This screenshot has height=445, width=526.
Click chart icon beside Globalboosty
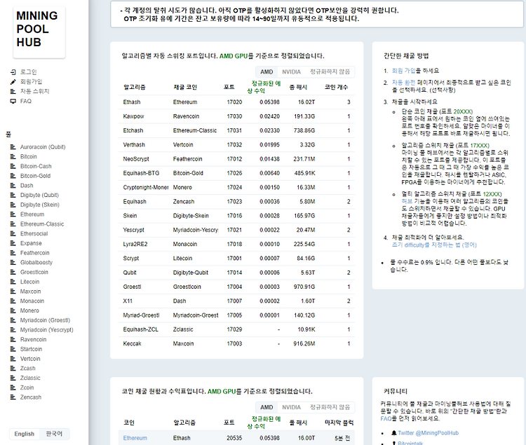point(13,262)
